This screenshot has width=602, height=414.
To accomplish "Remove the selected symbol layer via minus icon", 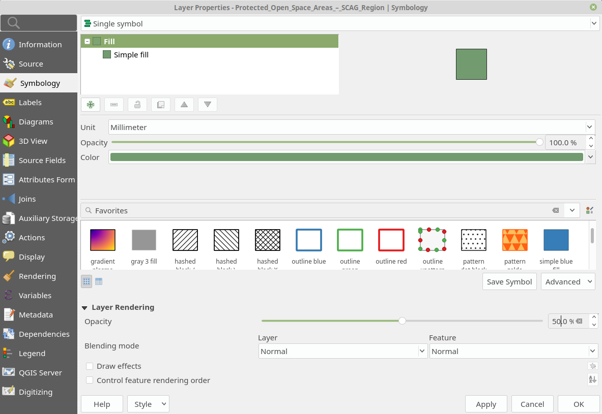I will point(114,105).
